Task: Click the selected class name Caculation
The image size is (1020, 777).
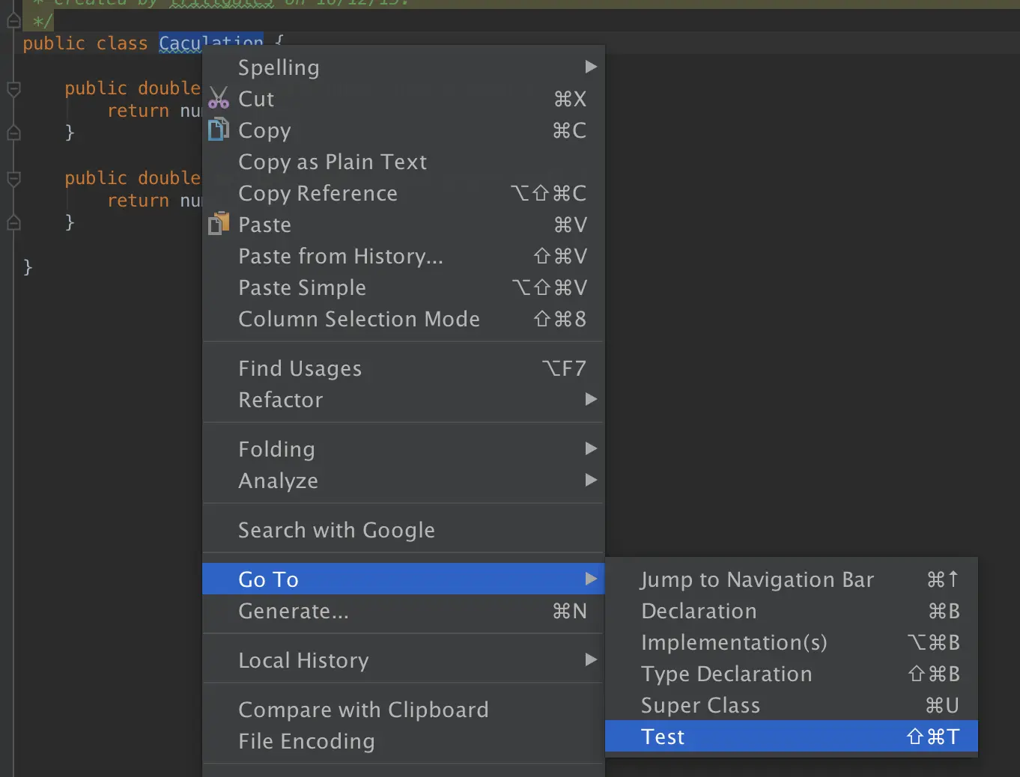Action: coord(211,43)
